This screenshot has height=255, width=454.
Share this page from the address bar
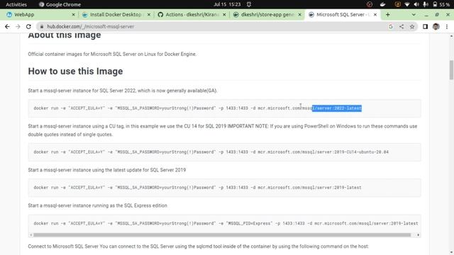click(x=402, y=27)
